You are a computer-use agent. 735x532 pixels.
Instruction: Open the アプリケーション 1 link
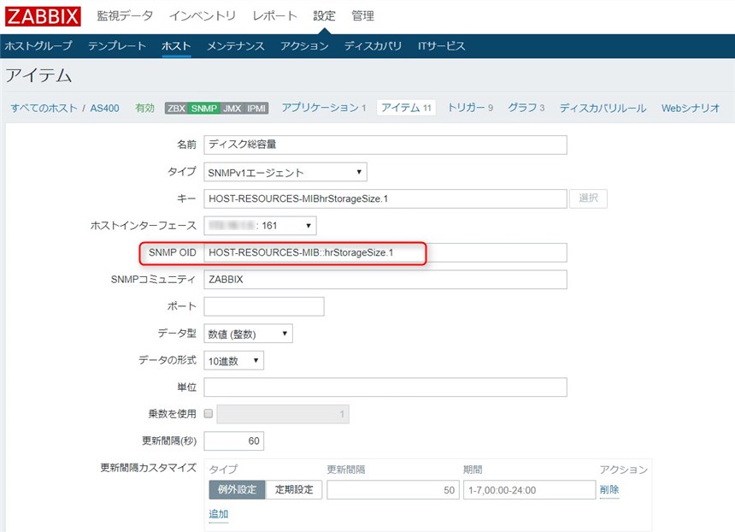pyautogui.click(x=324, y=108)
